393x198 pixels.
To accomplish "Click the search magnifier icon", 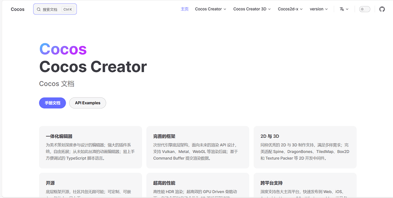I will pos(39,9).
